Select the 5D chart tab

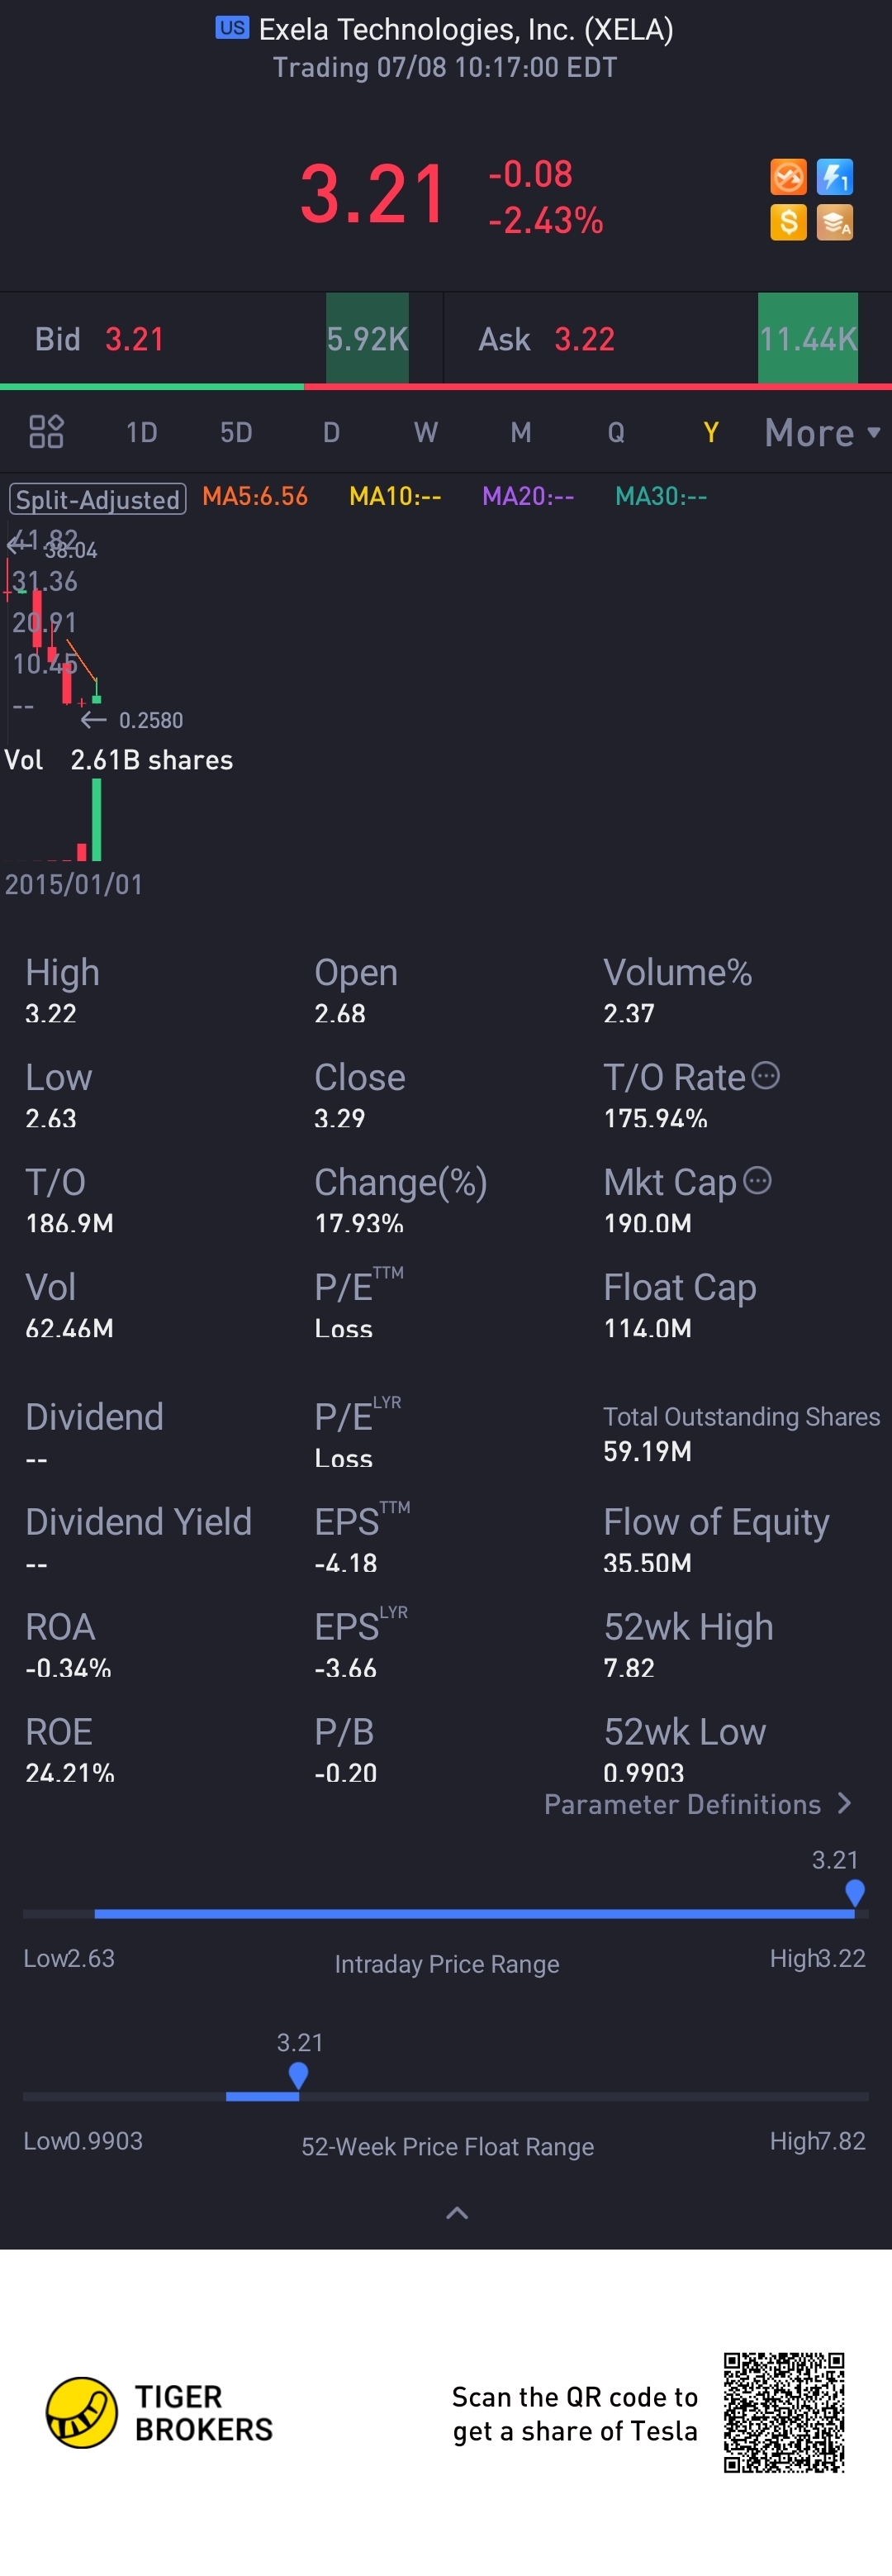click(235, 432)
